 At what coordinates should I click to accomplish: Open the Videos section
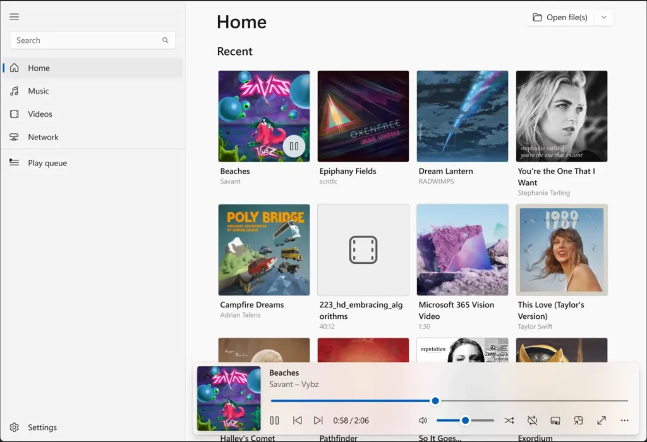click(40, 114)
